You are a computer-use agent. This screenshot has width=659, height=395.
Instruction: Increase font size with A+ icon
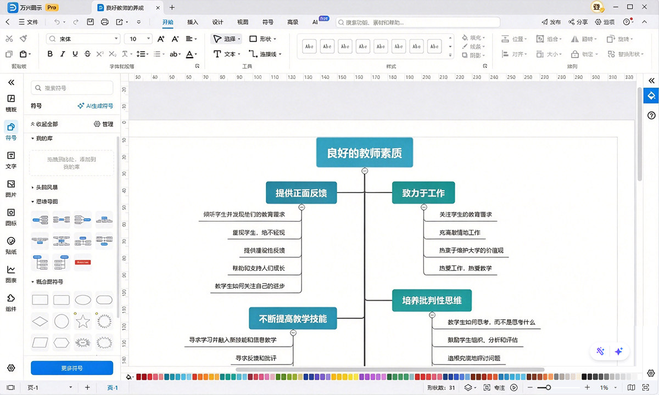tap(161, 39)
